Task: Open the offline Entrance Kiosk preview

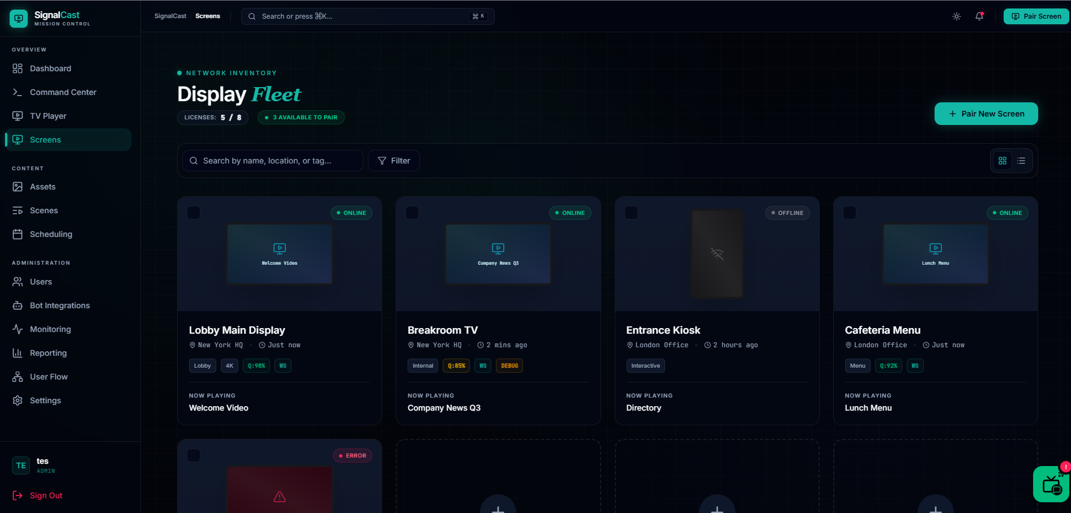Action: click(717, 254)
